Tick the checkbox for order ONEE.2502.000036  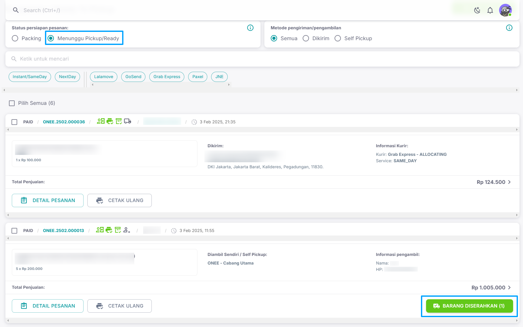(x=14, y=122)
